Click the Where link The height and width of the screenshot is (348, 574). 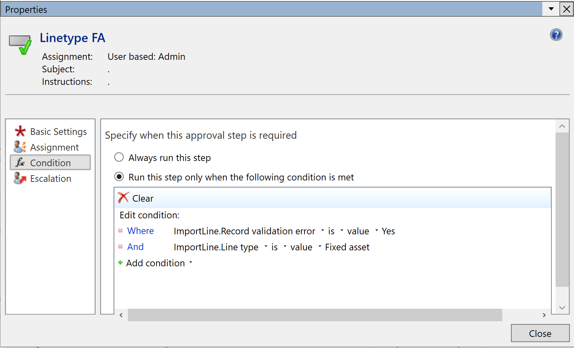click(x=140, y=231)
